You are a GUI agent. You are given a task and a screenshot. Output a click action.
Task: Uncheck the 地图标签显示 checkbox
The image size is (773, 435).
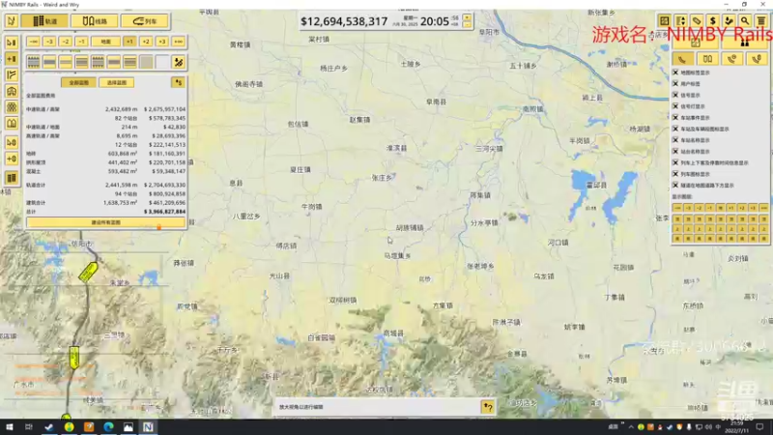click(675, 72)
